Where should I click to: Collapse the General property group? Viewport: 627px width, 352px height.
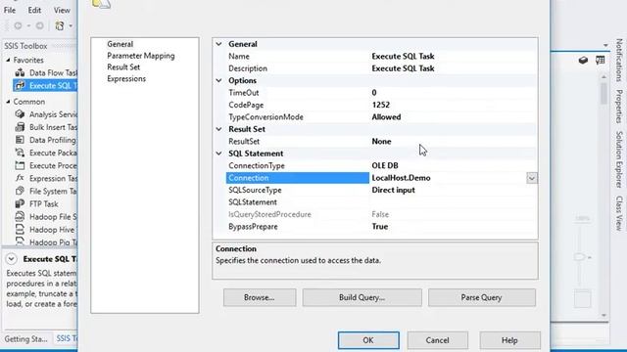(x=218, y=44)
